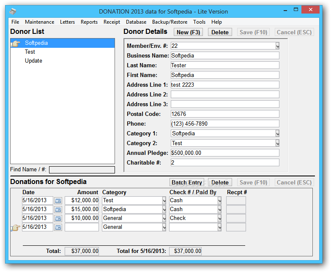Expand the Category 1 dropdown
The image size is (331, 272).
[x=277, y=134]
